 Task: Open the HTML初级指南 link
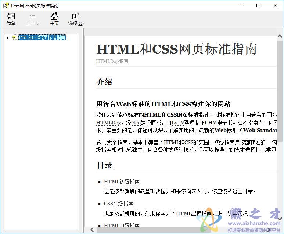click(x=122, y=182)
